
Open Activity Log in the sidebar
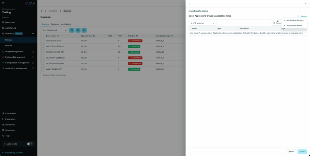11,28
